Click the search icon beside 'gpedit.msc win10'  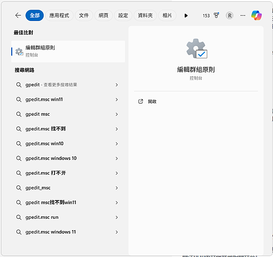pyautogui.click(x=19, y=144)
